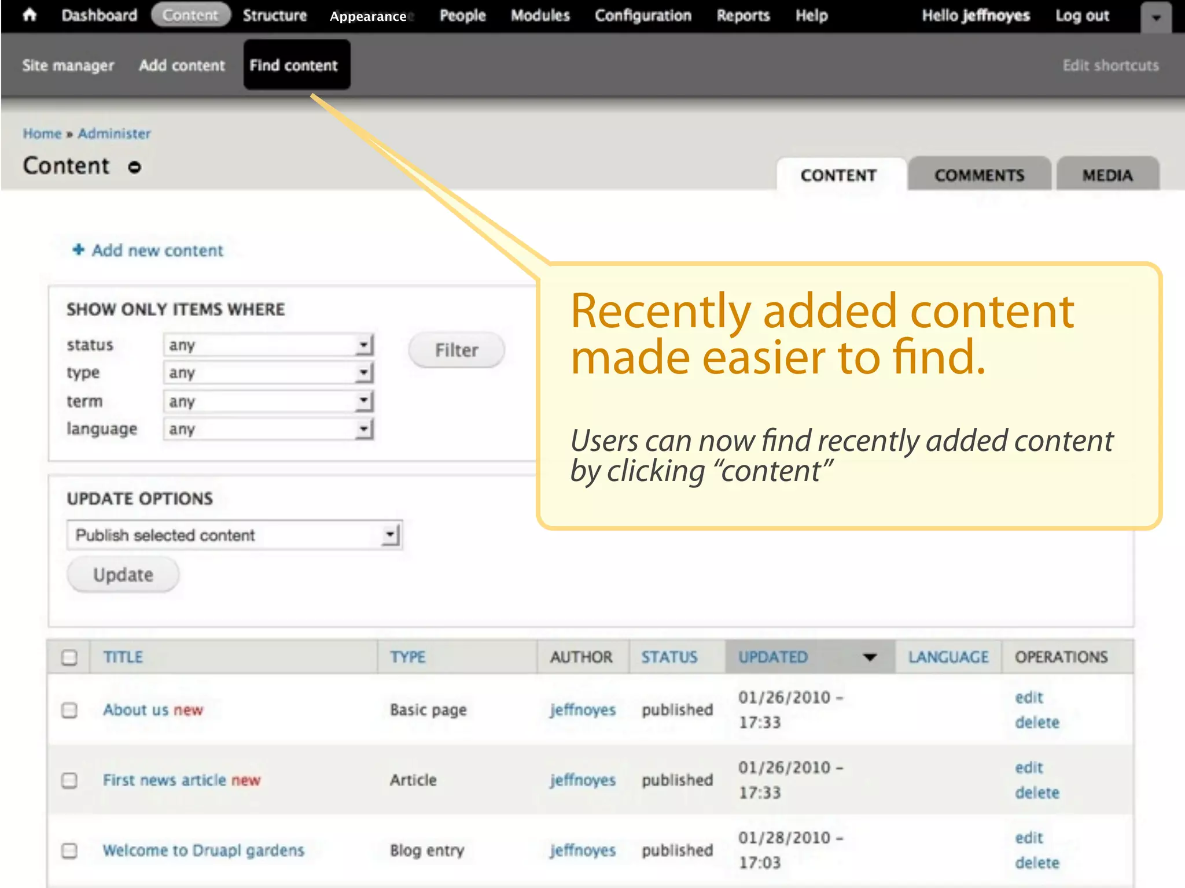This screenshot has width=1185, height=888.
Task: Check the About us row checkbox
Action: [69, 710]
